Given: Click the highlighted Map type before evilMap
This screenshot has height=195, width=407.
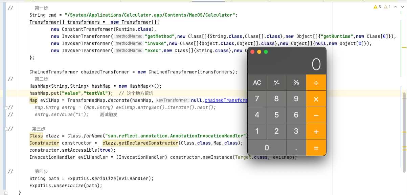Looking at the screenshot, I should (x=33, y=100).
